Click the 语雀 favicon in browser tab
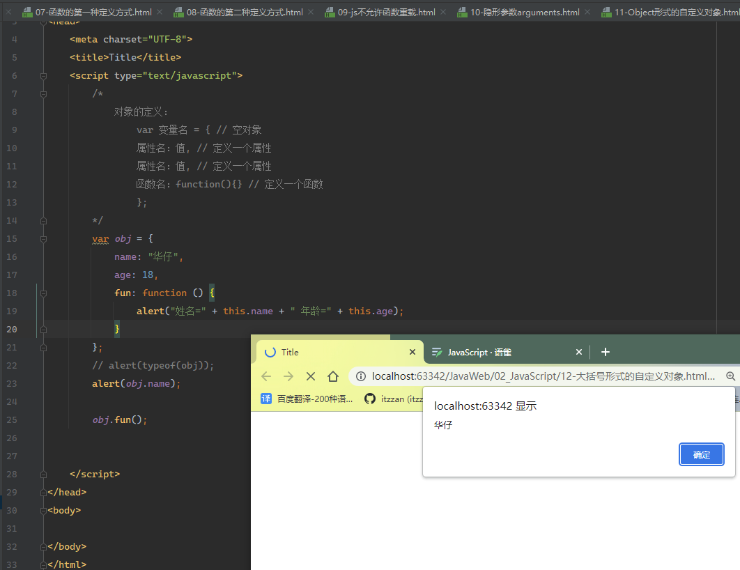Screen dimensions: 740x570 [437, 352]
